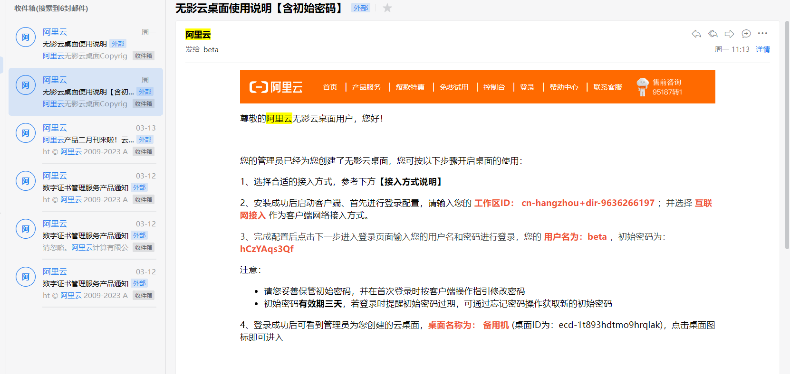Click avatar of 03-13 阿里云 email
The width and height of the screenshot is (790, 374).
tap(26, 133)
